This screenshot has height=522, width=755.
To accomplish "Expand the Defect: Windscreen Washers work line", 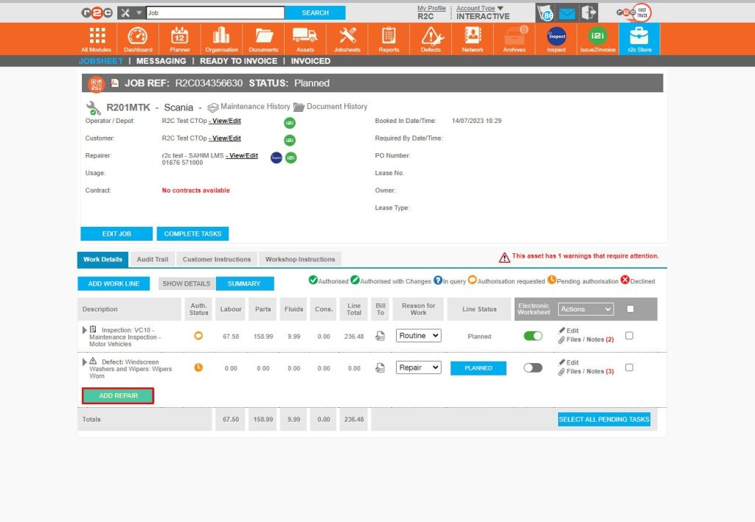I will click(84, 362).
